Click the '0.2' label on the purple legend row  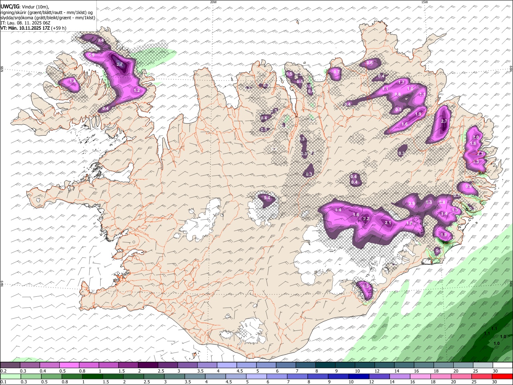3,371
